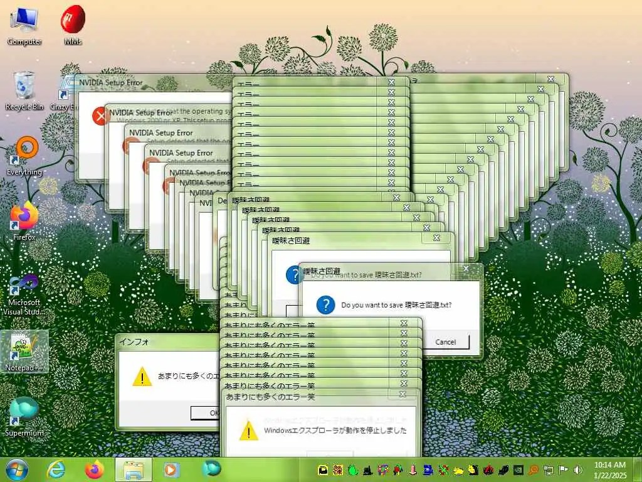Click red error icon in NVIDIA Setup Error

(100, 116)
